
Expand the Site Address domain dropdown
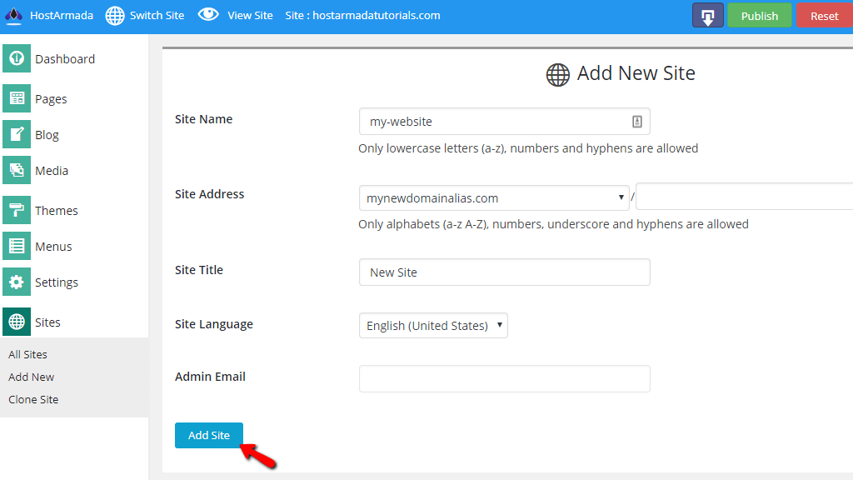click(494, 198)
